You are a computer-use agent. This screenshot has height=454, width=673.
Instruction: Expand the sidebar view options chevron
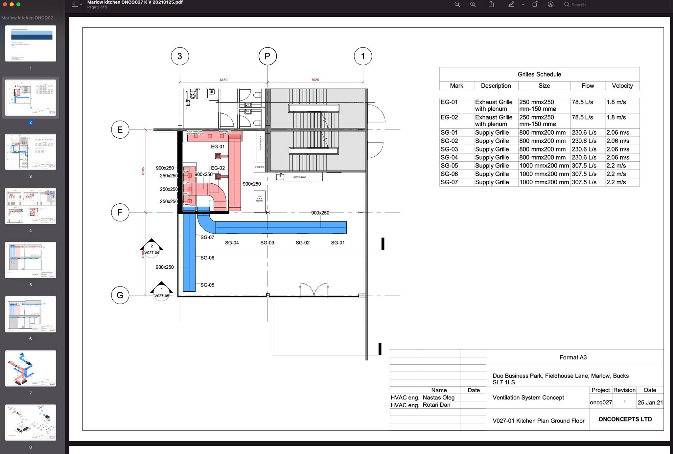pyautogui.click(x=81, y=5)
